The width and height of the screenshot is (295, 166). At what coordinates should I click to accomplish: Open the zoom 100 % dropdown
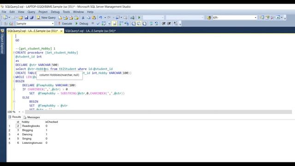[19, 112]
